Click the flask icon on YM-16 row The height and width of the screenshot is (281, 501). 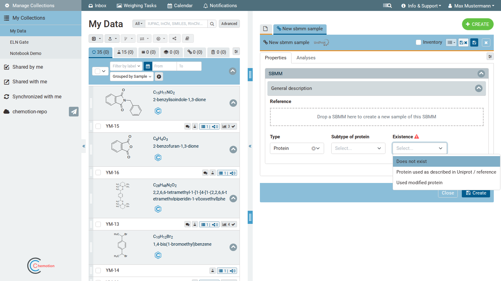click(x=213, y=173)
